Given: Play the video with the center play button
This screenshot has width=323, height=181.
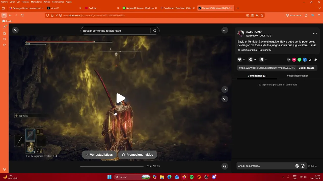Looking at the screenshot, I should (x=121, y=98).
